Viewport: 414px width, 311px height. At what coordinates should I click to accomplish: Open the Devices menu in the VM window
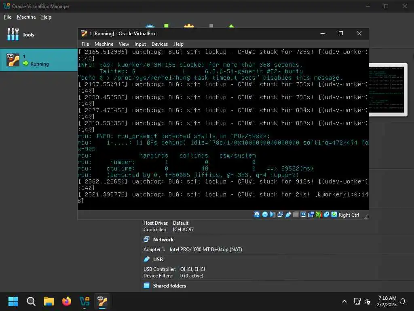click(159, 44)
